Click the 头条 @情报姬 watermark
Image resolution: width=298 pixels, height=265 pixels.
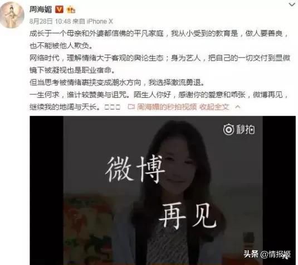[x=267, y=254]
